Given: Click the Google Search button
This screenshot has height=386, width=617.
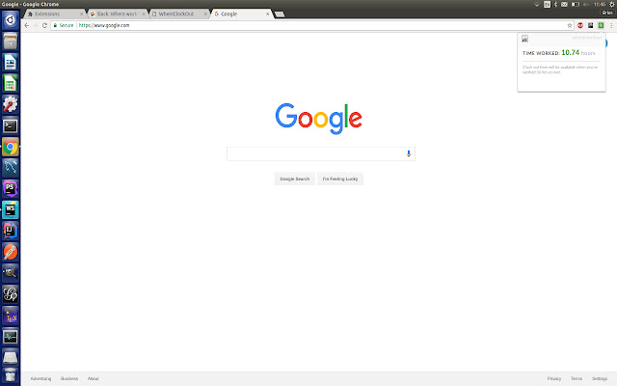Looking at the screenshot, I should point(294,179).
